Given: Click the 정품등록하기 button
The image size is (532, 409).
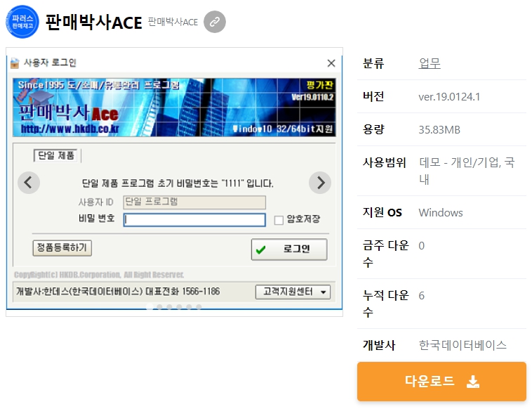Looking at the screenshot, I should point(62,247).
